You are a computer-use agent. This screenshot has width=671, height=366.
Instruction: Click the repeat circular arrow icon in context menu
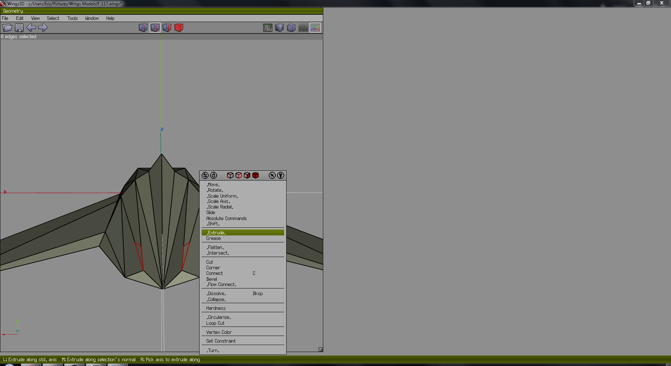214,175
